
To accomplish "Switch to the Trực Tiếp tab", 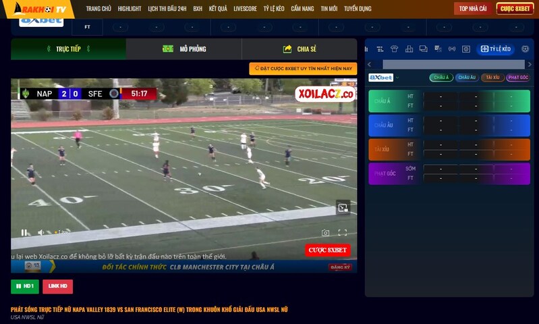I will [68, 49].
